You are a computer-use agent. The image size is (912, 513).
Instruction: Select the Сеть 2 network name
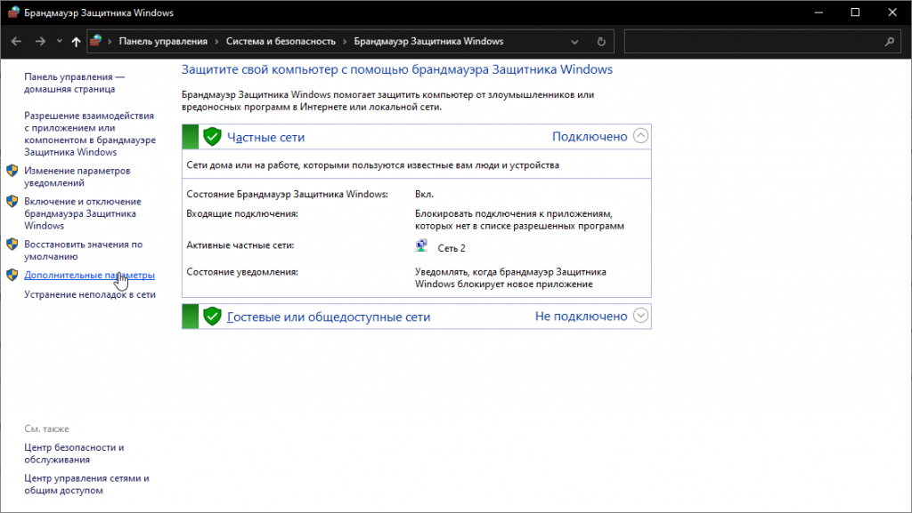tap(452, 248)
